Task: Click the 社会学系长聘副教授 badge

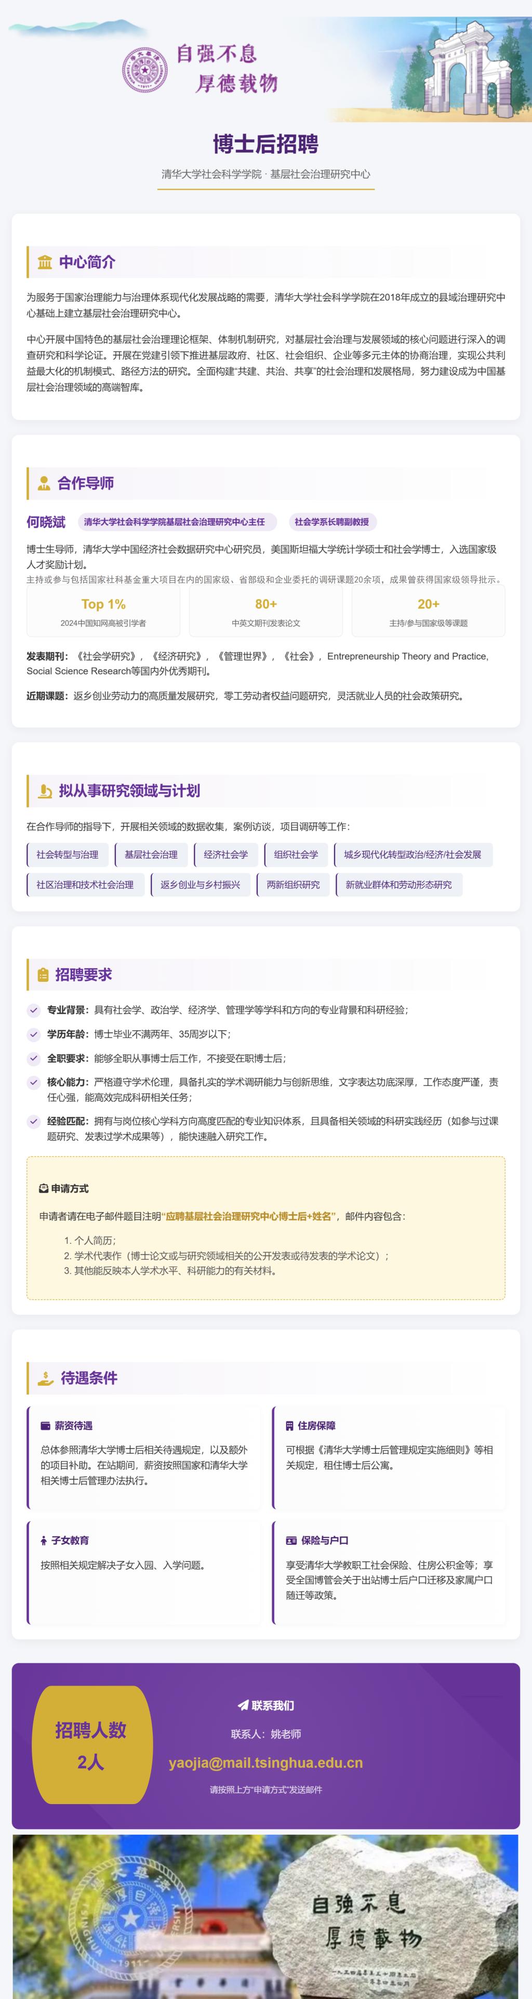Action: point(332,522)
